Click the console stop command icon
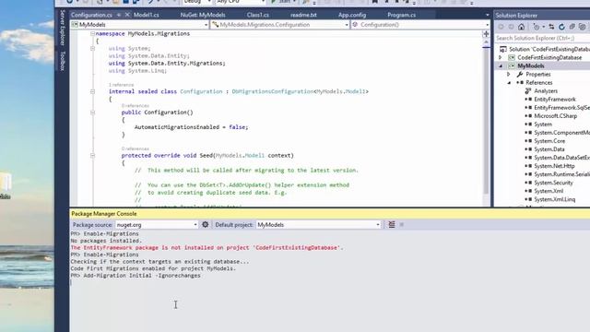Viewport: 590px width, 332px height. click(x=402, y=224)
